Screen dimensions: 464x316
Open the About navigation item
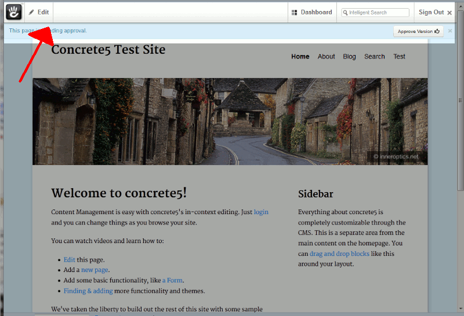click(327, 57)
